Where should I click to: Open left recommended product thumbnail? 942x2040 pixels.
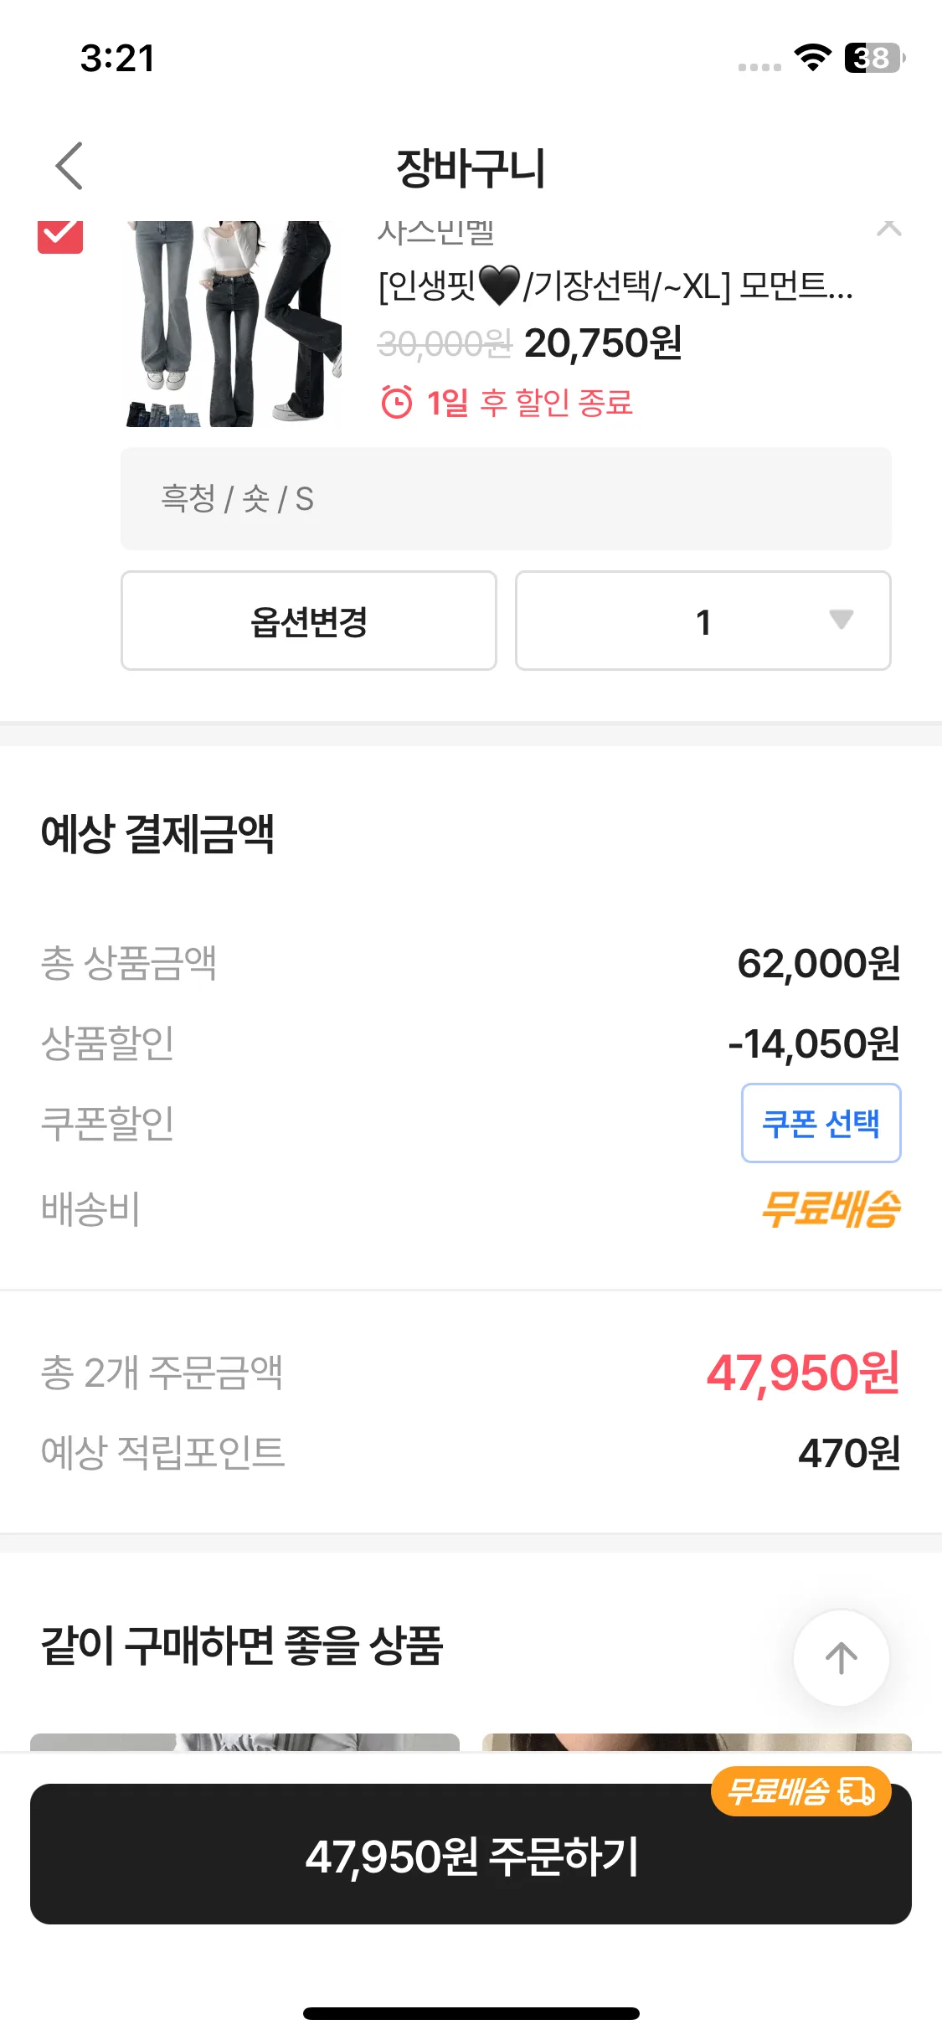coord(245,1742)
